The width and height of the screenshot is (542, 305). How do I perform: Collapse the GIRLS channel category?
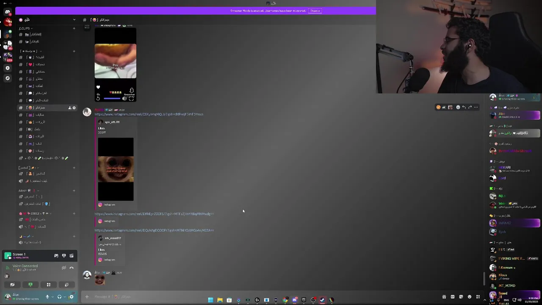(x=35, y=213)
